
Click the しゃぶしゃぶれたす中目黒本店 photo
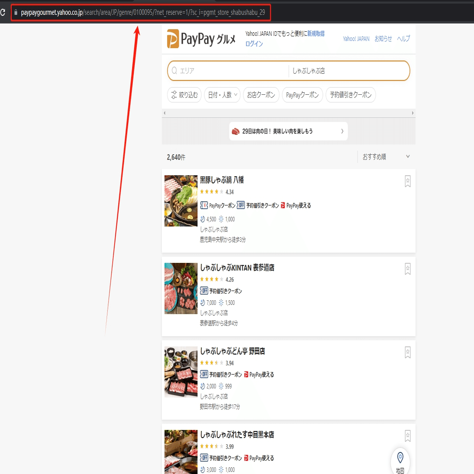pyautogui.click(x=181, y=452)
